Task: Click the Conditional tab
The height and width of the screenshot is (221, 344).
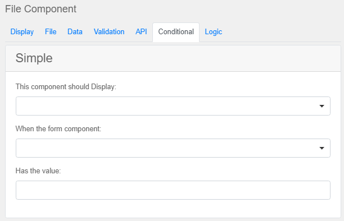Action: 176,32
